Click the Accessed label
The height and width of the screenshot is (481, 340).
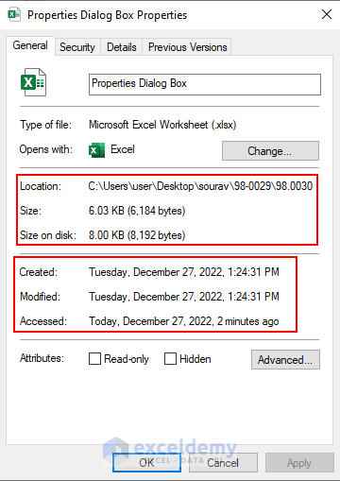coord(43,321)
